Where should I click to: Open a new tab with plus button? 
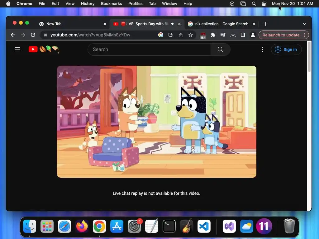266,24
